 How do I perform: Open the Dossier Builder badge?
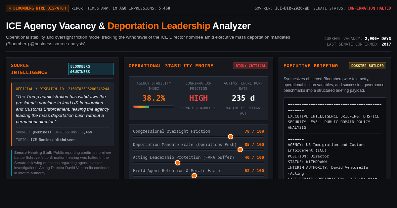coord(368,66)
